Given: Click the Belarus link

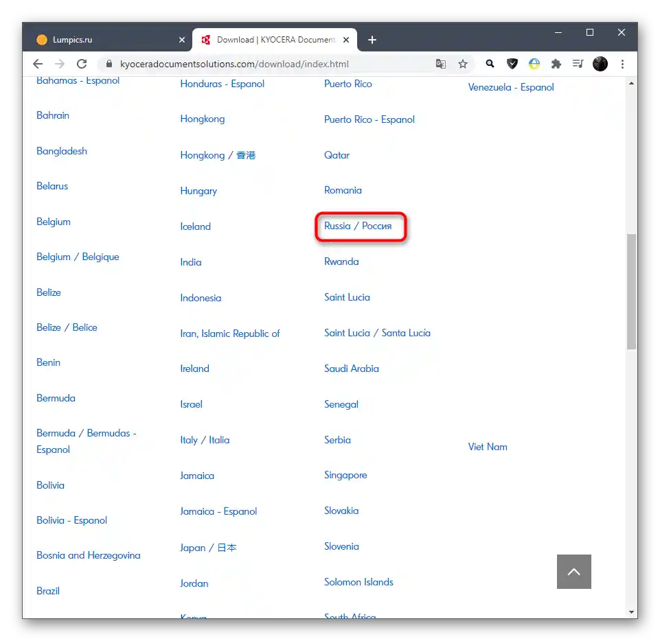Looking at the screenshot, I should [52, 186].
